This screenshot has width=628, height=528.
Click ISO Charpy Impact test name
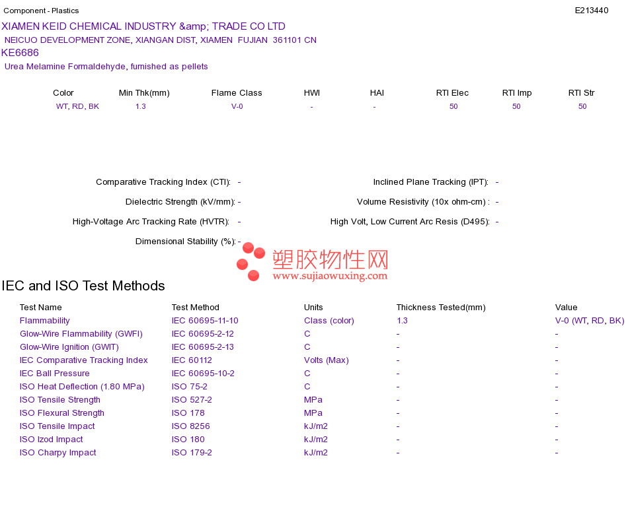click(58, 453)
